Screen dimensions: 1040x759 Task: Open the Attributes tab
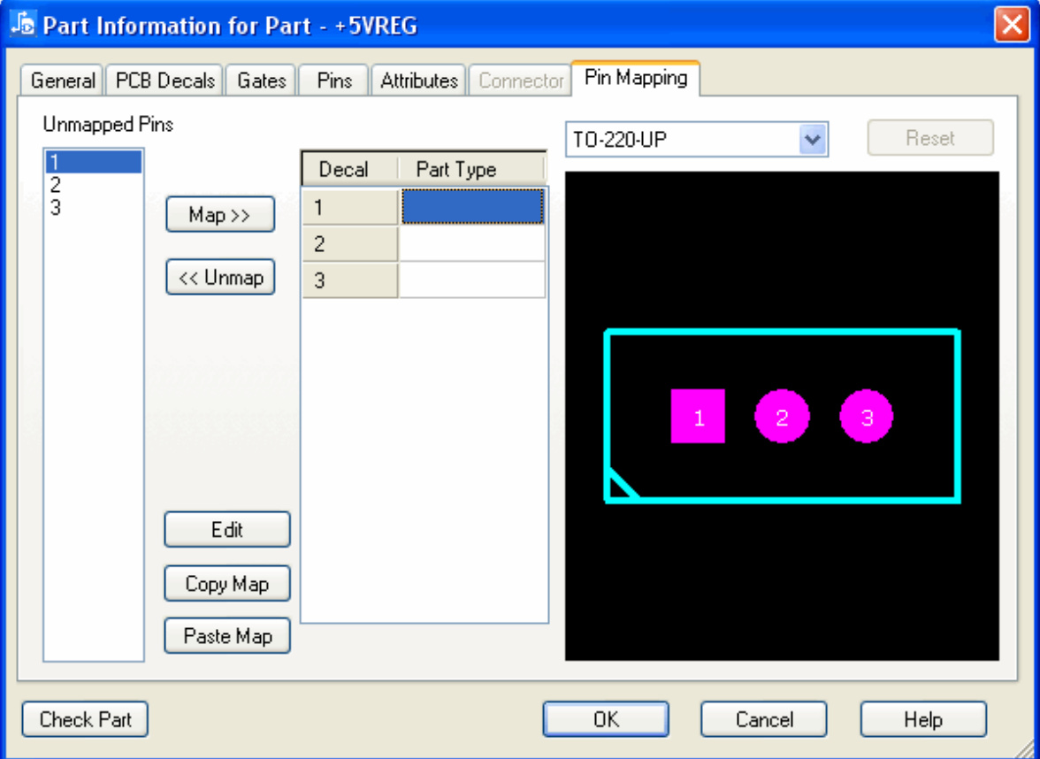419,80
